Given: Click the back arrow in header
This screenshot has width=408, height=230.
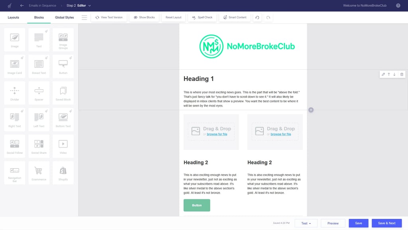Looking at the screenshot, I should (22, 6).
